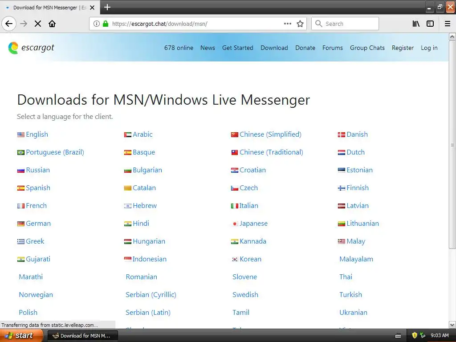
Task: Choose the Spanish download link
Action: 38,188
